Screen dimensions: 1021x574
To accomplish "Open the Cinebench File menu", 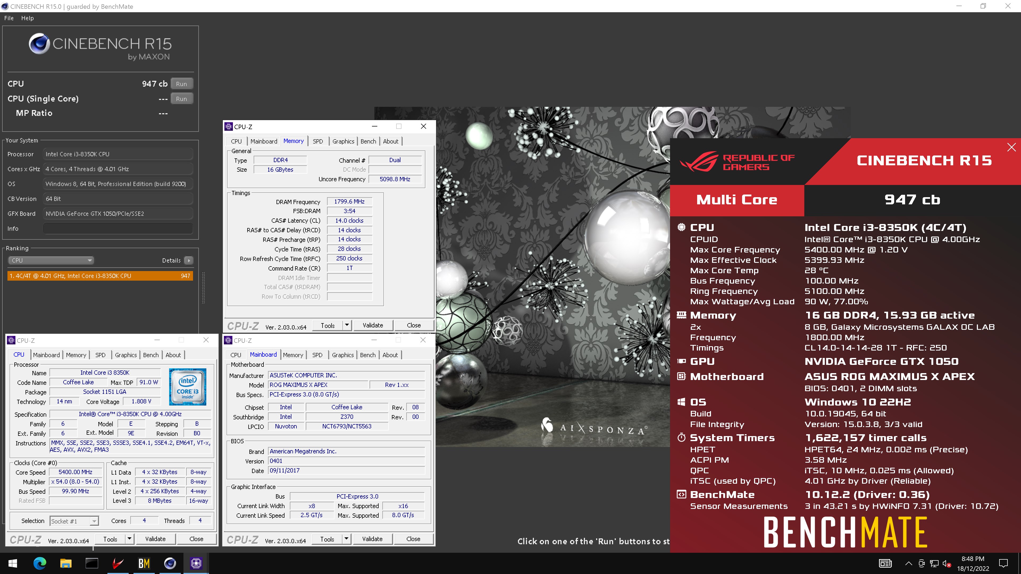I will [9, 18].
